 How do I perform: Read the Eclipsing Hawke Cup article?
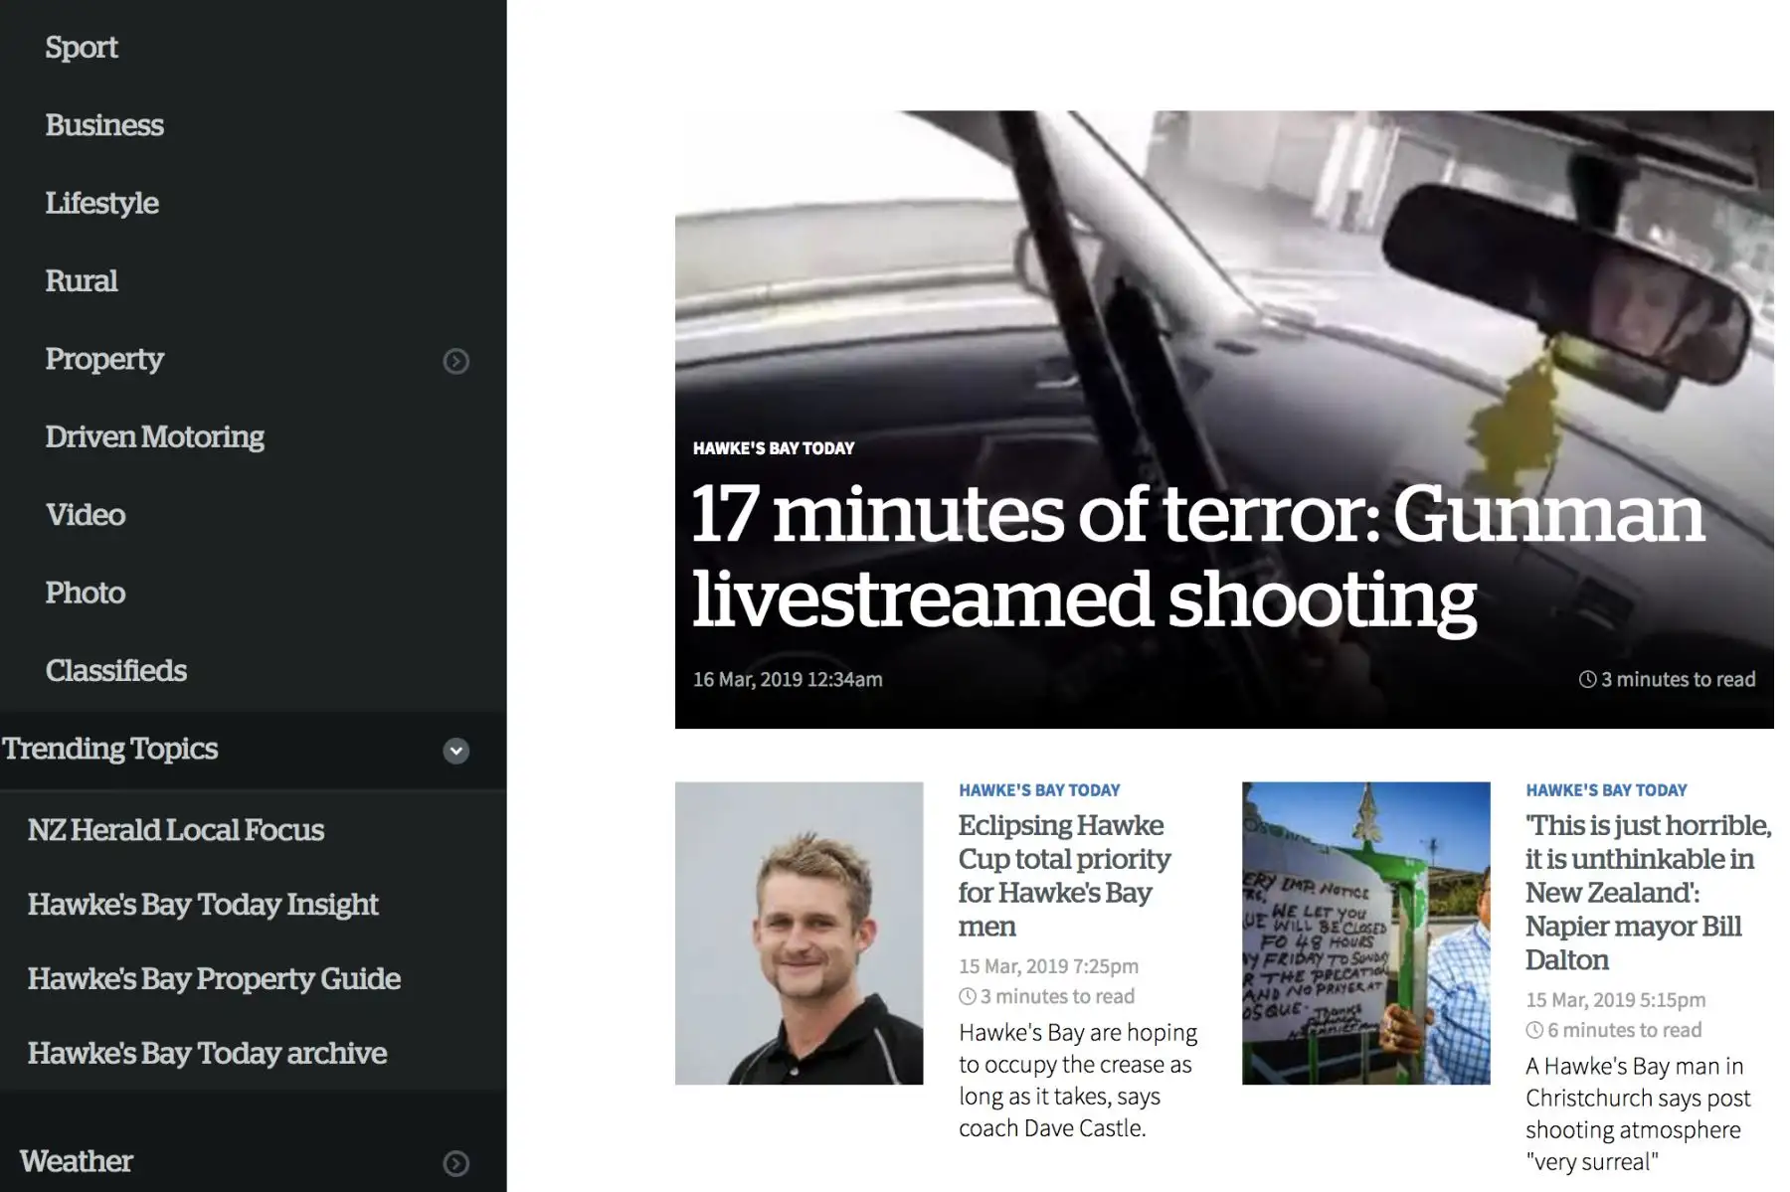(1064, 875)
